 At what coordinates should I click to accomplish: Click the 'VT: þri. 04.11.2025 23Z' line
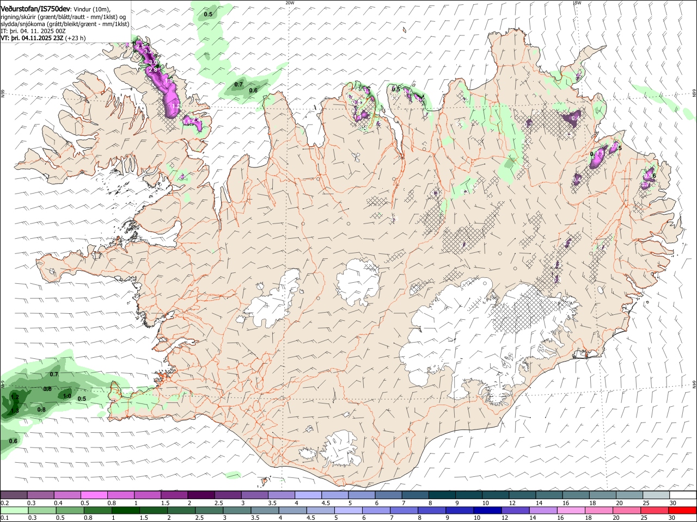32,38
